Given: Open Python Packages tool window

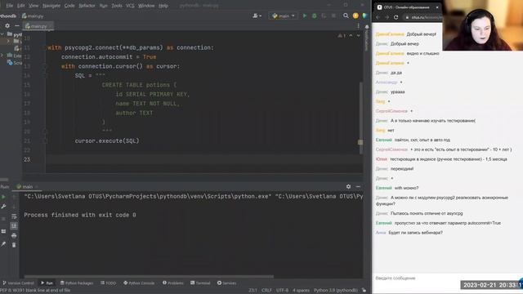Looking at the screenshot, I should (x=77, y=283).
